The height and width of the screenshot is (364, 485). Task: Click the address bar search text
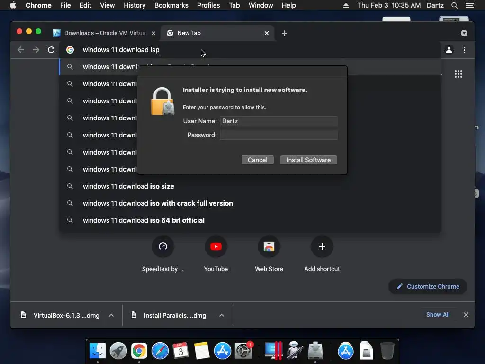[121, 50]
